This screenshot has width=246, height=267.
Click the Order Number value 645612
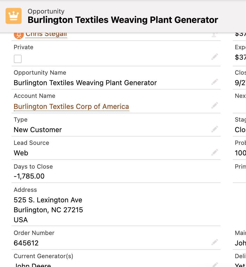point(26,243)
